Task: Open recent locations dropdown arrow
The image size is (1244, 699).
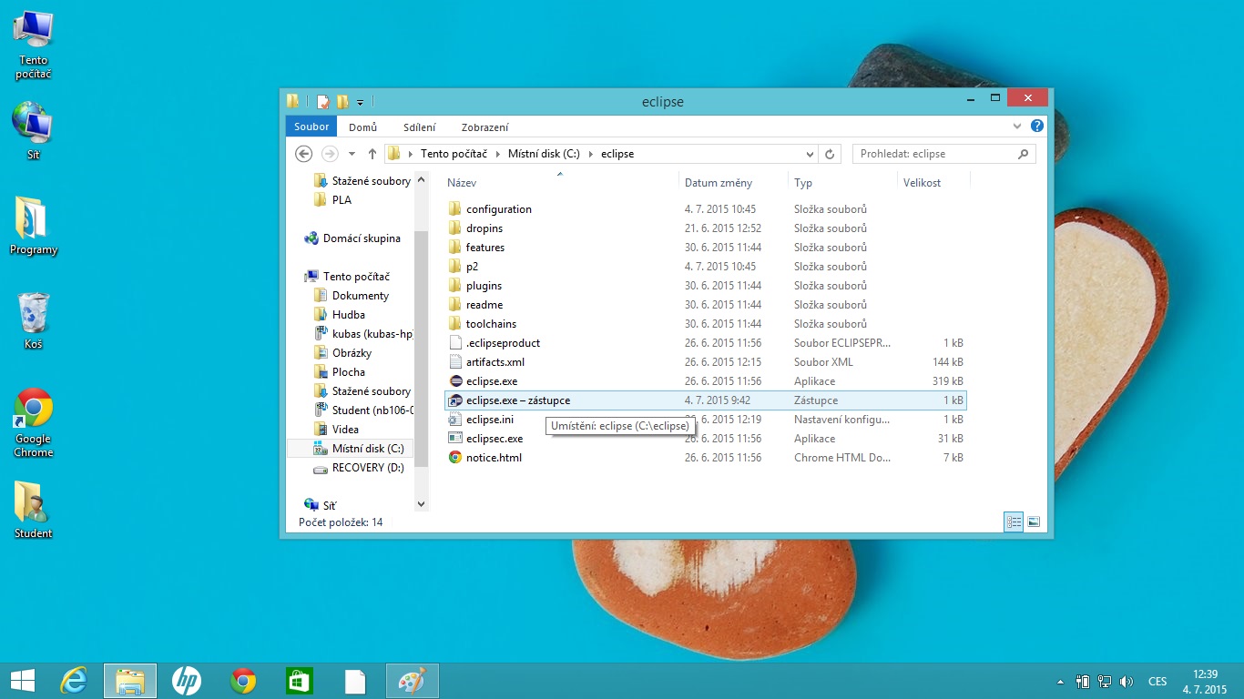Action: tap(352, 154)
